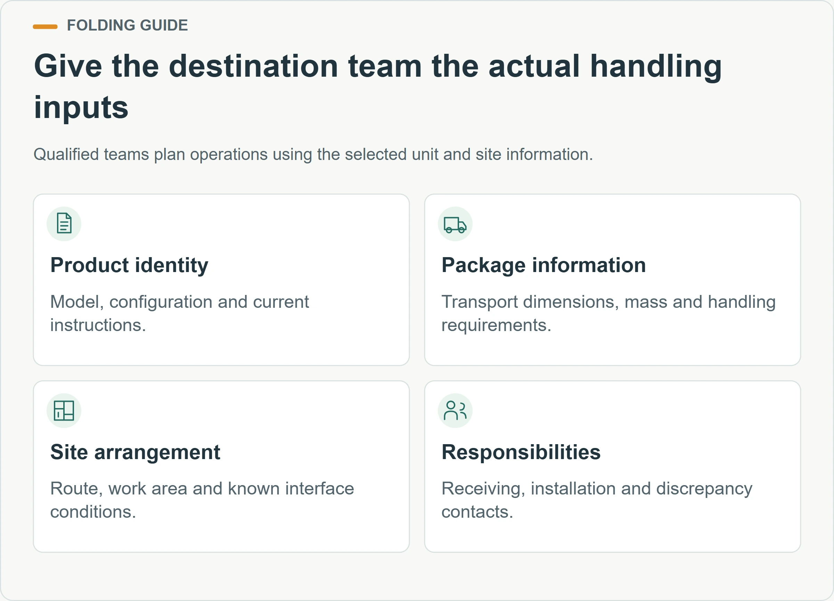Viewport: 834px width, 601px height.
Task: Click the floor plan layout icon above Site arrangement
Action: 64,410
